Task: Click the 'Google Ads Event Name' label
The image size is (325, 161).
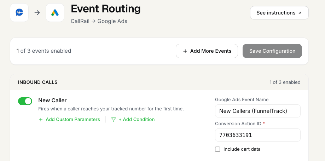Action: pyautogui.click(x=242, y=99)
